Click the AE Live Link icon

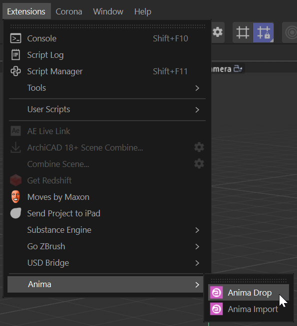(15, 131)
